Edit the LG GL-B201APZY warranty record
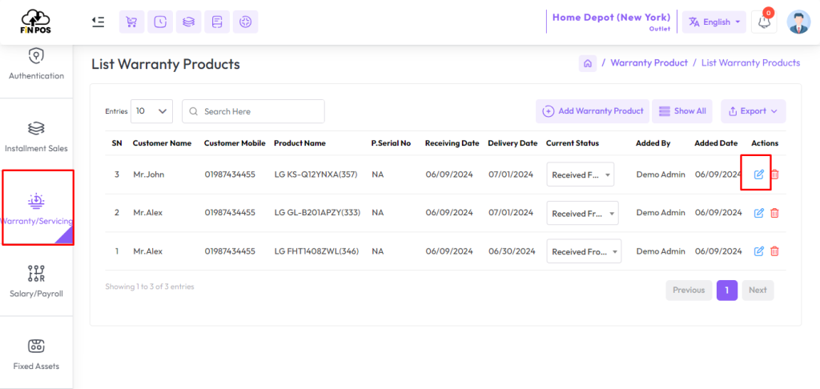This screenshot has width=820, height=389. (x=759, y=213)
